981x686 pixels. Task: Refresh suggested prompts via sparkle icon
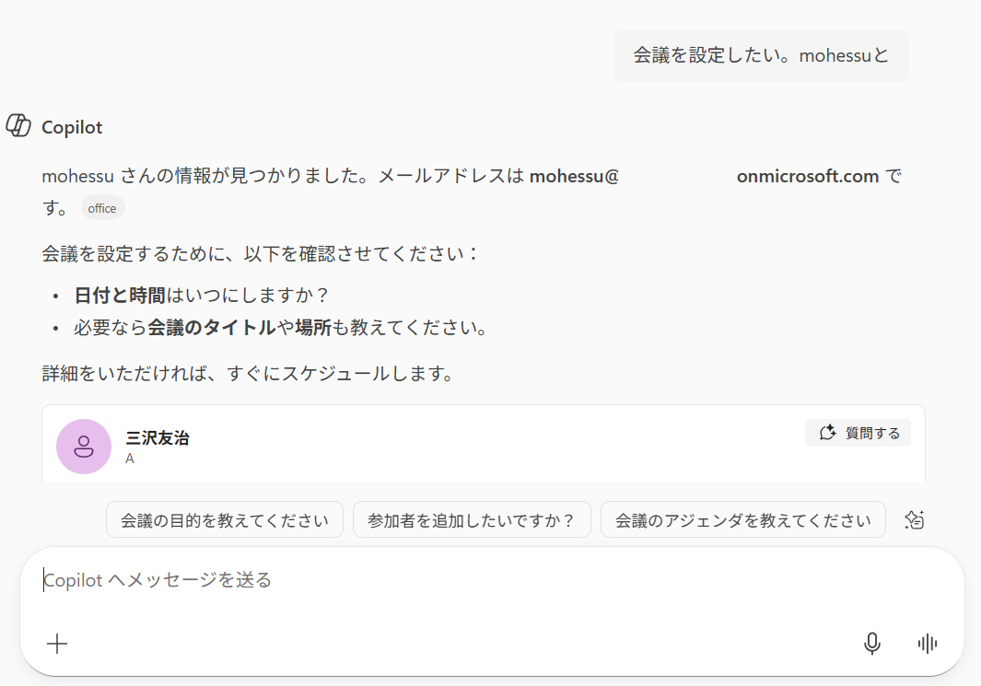pyautogui.click(x=914, y=519)
